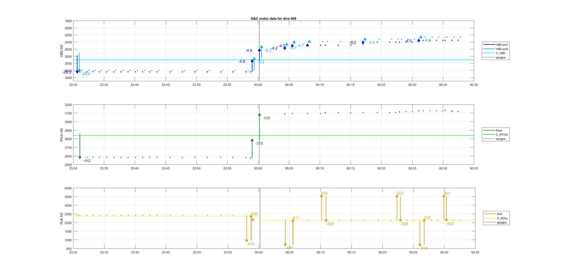Click the '-442' pitch move label
Image resolution: width=563 pixels, height=279 pixels.
point(87,161)
